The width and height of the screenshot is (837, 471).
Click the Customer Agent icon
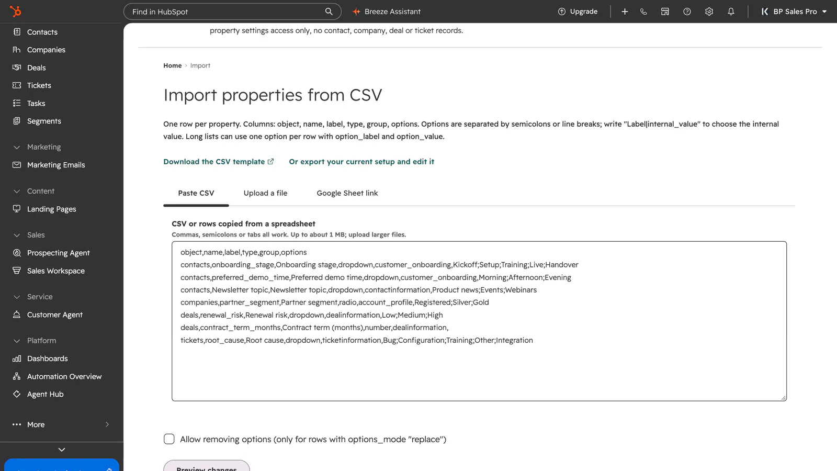[x=17, y=315]
